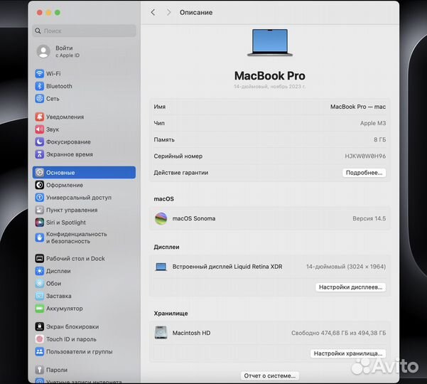Image resolution: width=427 pixels, height=384 pixels.
Task: Open Настройки дисплеев… button
Action: point(351,287)
